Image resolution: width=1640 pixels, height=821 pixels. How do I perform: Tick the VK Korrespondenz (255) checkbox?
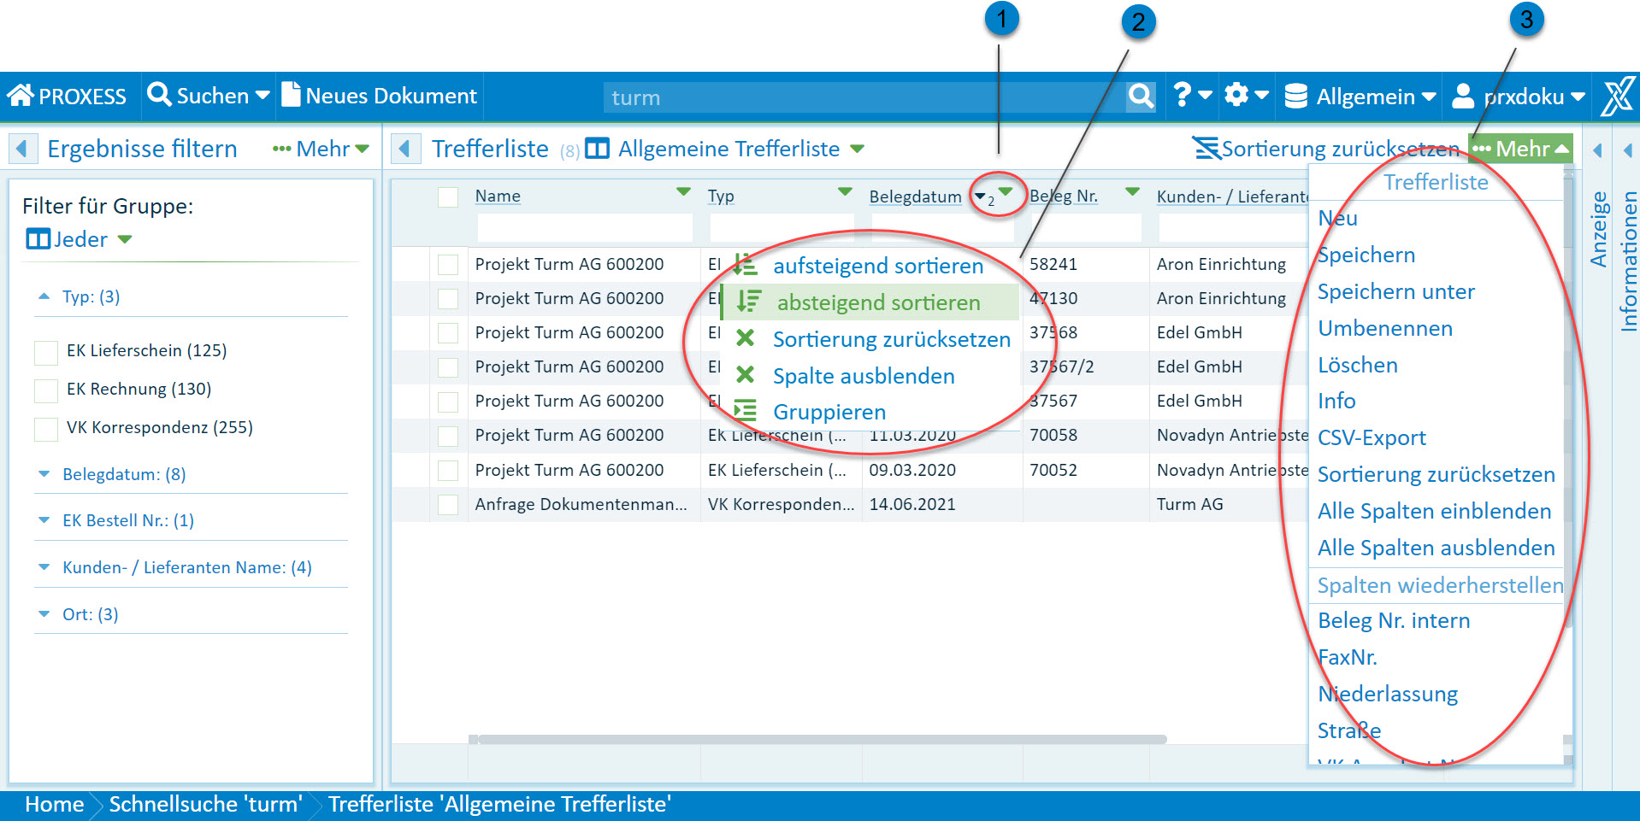46,429
